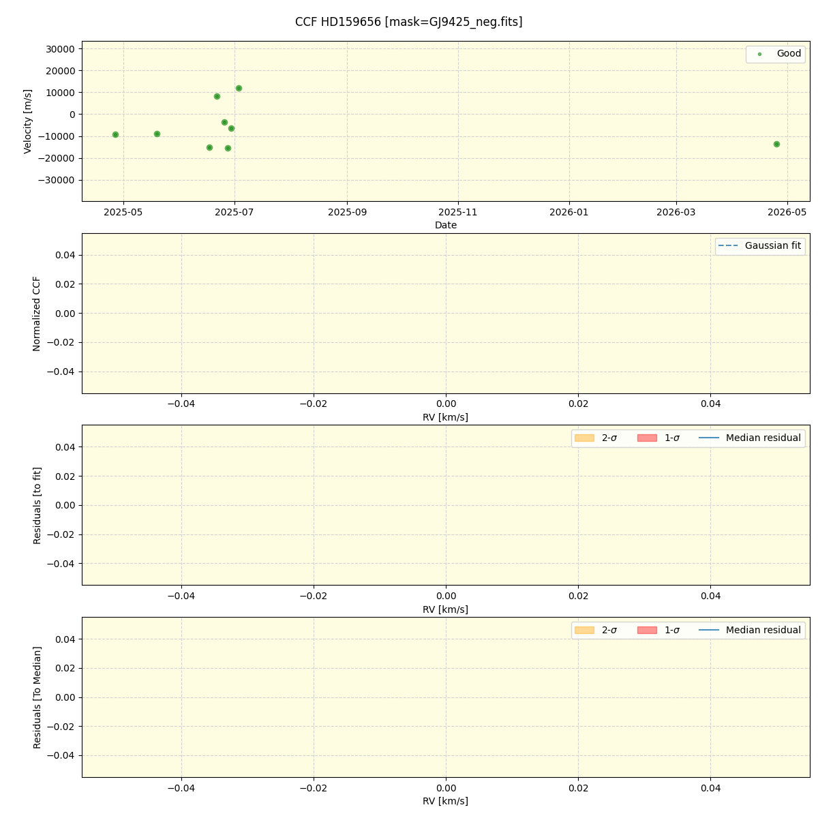Click the 'Residuals [To Median]' axis label
The height and width of the screenshot is (818, 818).
pyautogui.click(x=37, y=697)
